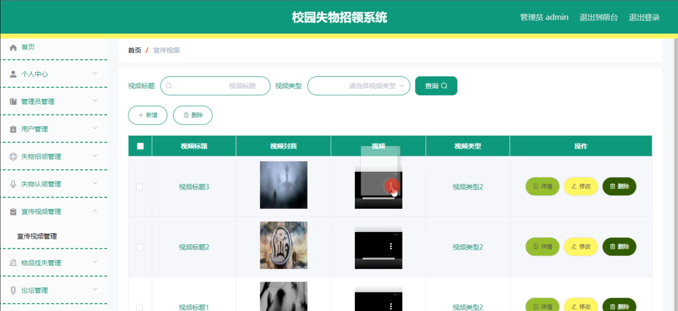Expand the 个人中心 menu chevron
The image size is (678, 311).
95,73
